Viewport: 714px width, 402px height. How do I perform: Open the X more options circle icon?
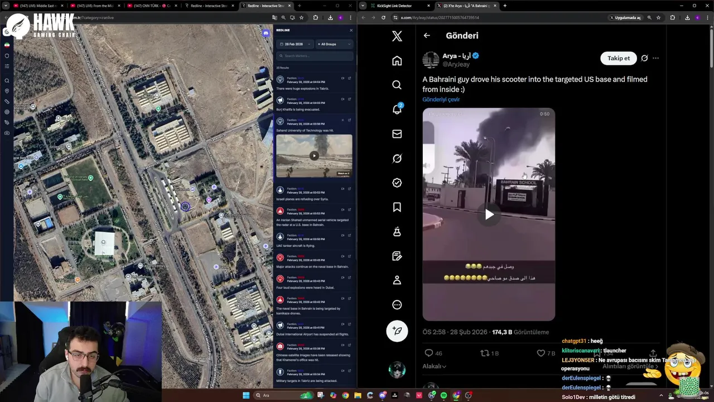point(397,305)
